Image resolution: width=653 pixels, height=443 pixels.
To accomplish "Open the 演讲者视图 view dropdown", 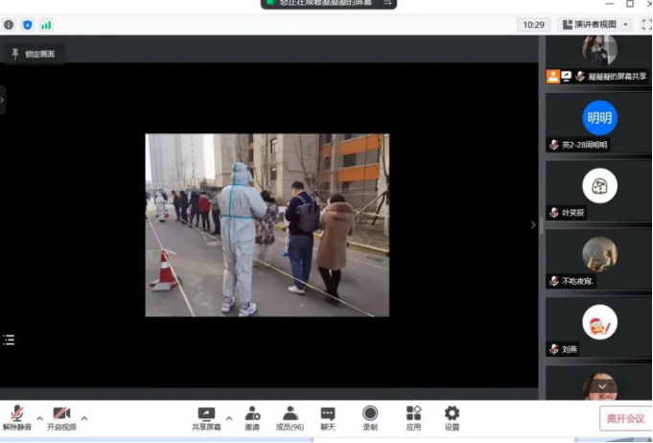I will point(595,24).
